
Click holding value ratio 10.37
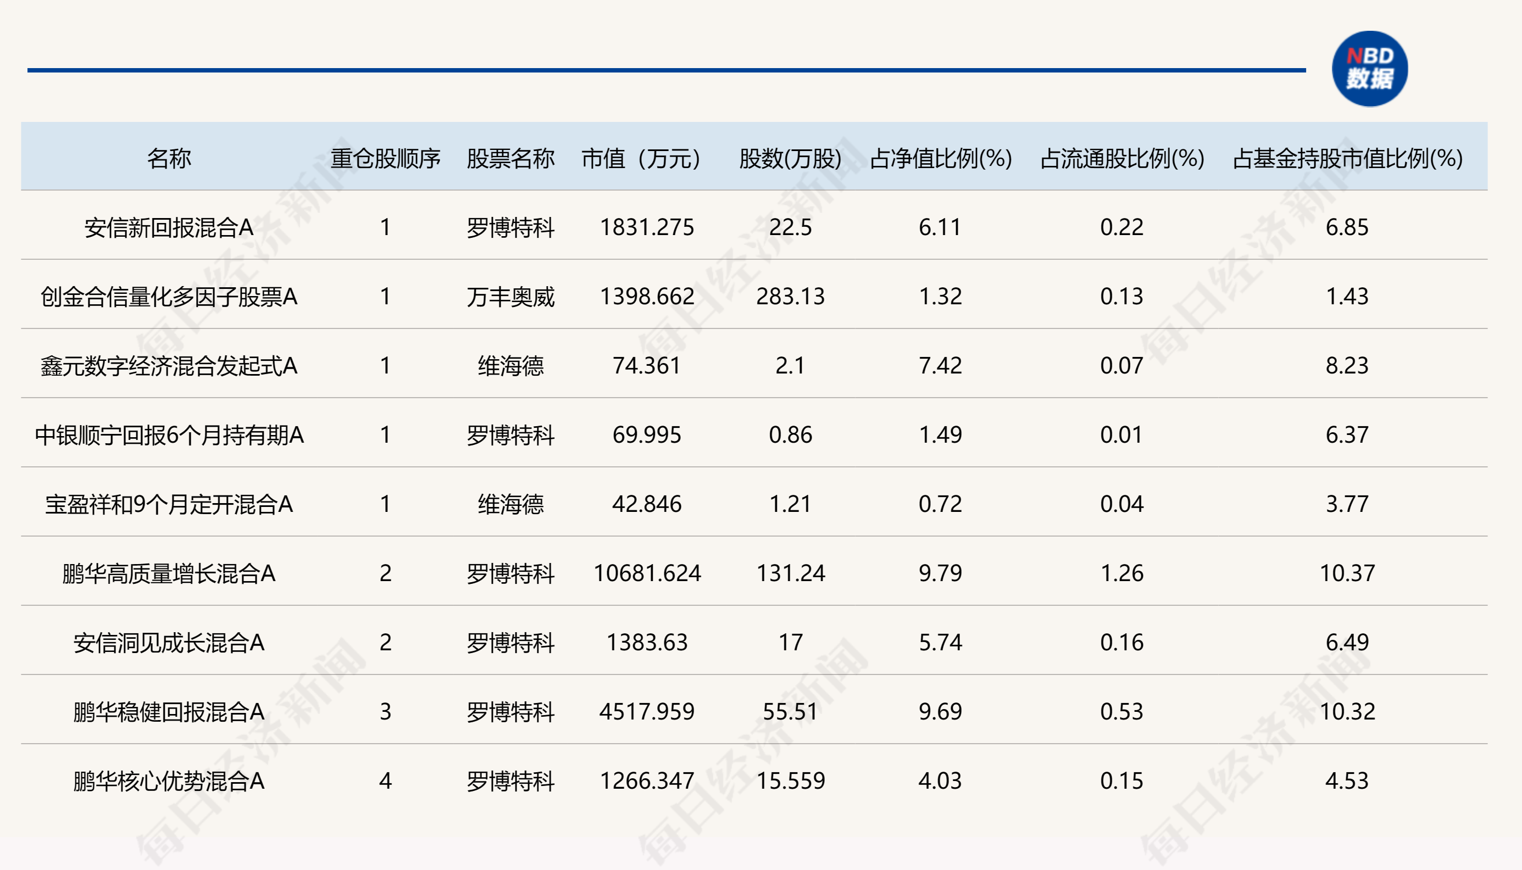(x=1347, y=573)
